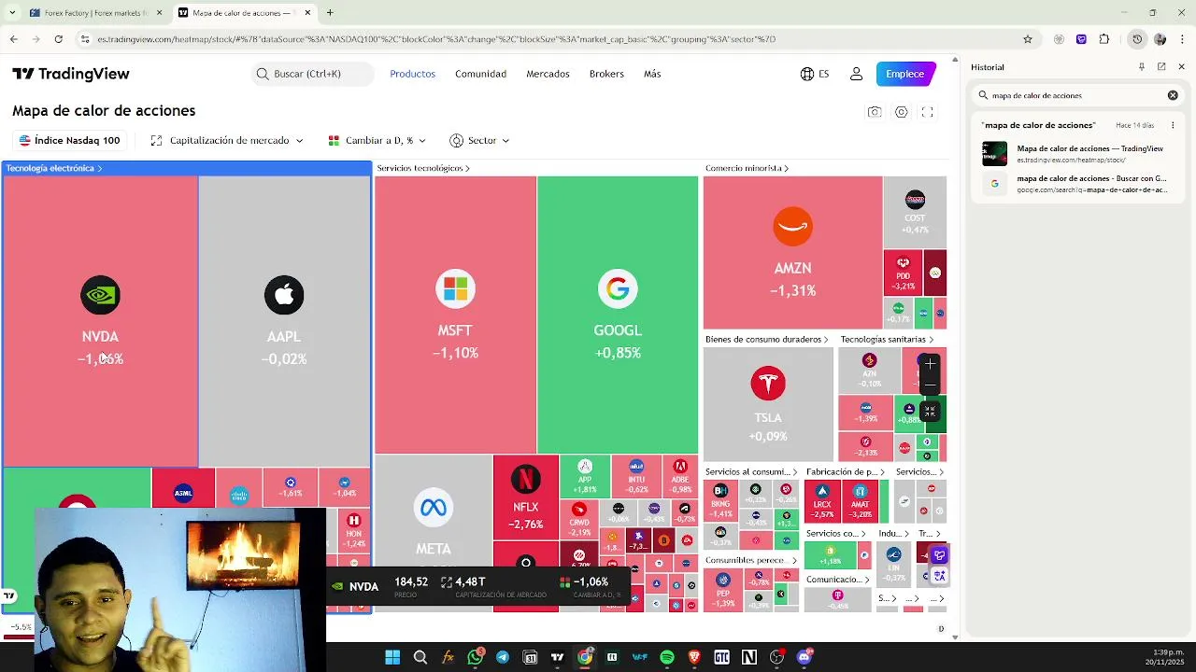This screenshot has height=672, width=1196.
Task: Open the TradingView app in the taskbar
Action: [558, 657]
